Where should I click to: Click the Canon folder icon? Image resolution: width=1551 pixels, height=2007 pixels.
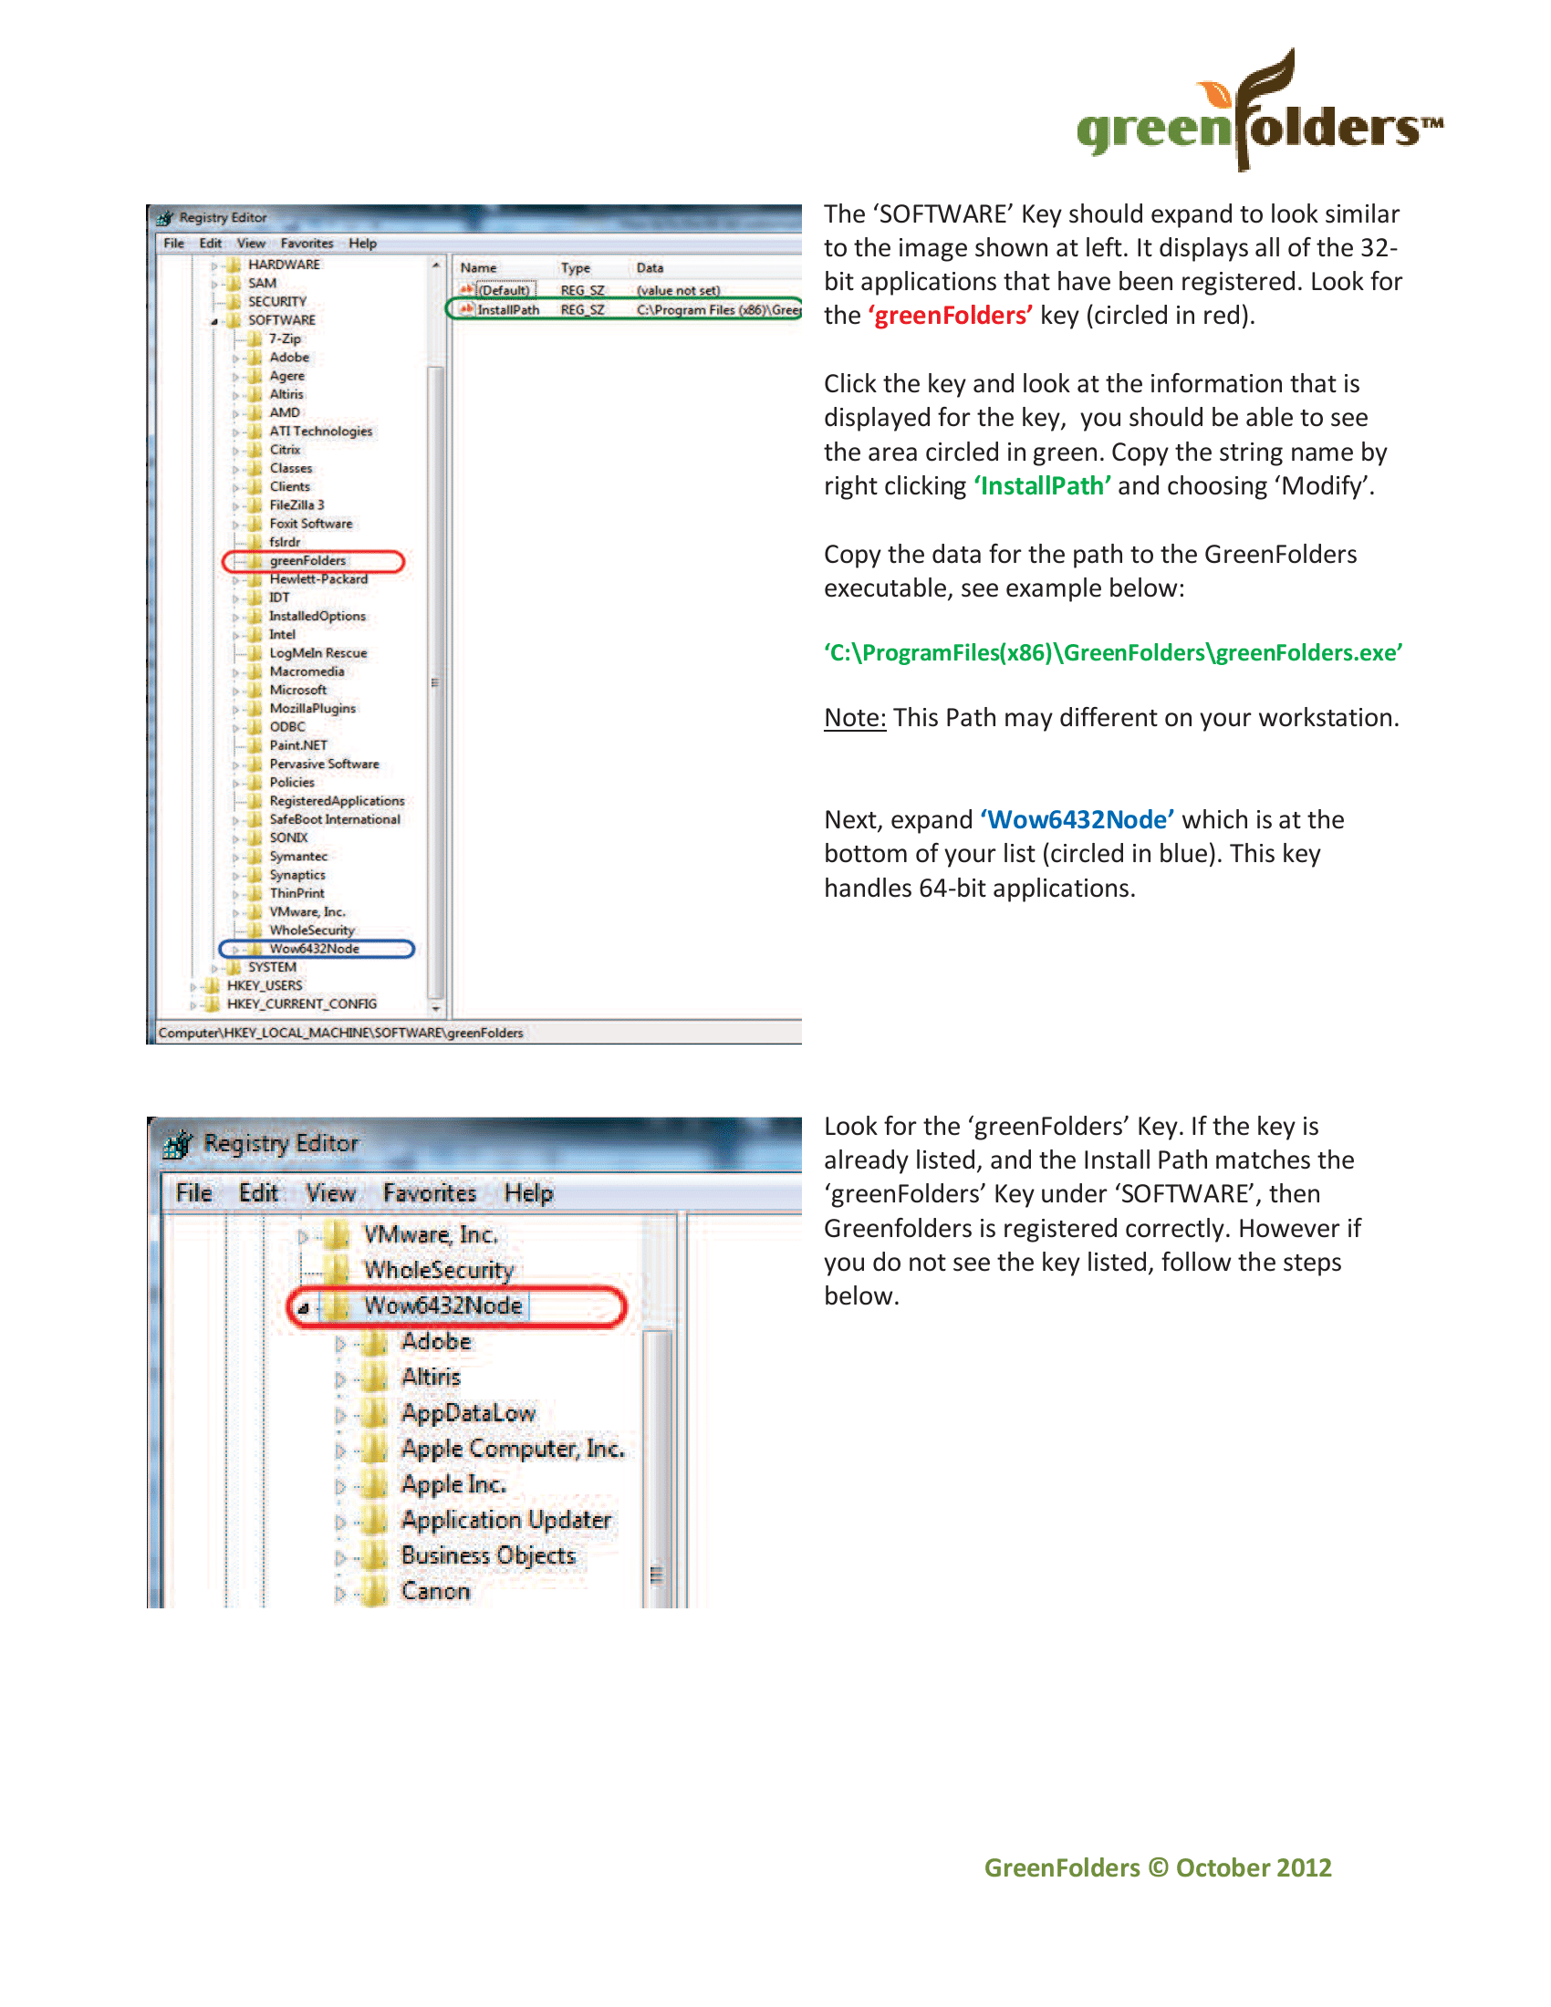coord(374,1592)
